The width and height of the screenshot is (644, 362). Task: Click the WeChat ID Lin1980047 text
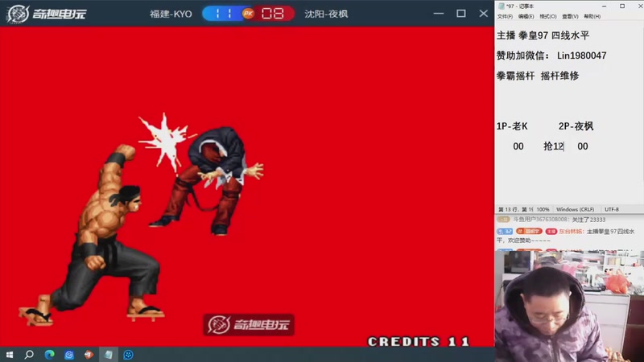pyautogui.click(x=581, y=56)
